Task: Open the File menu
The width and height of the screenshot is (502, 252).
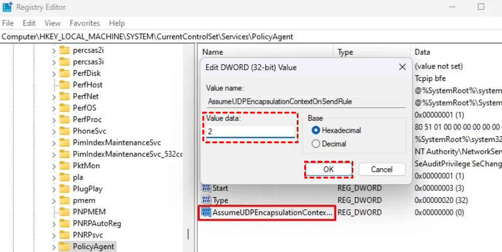Action: (x=8, y=23)
